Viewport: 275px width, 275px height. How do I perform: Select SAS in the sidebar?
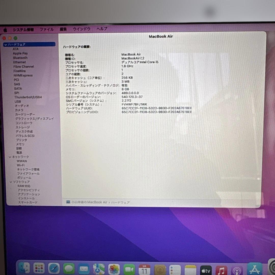(17, 84)
